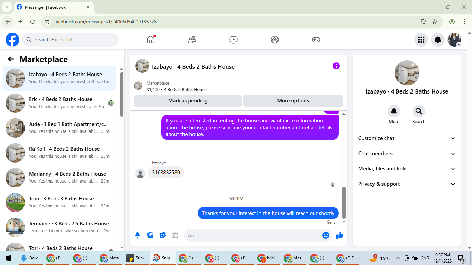Image resolution: width=472 pixels, height=265 pixels.
Task: Open Marketplace listing $1,400 link
Action: pos(176,89)
